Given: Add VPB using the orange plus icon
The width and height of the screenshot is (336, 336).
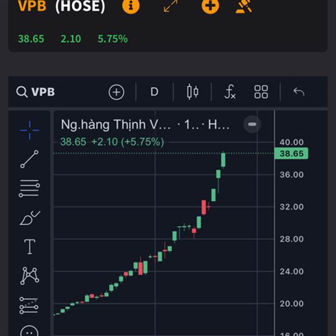Looking at the screenshot, I should click(210, 6).
